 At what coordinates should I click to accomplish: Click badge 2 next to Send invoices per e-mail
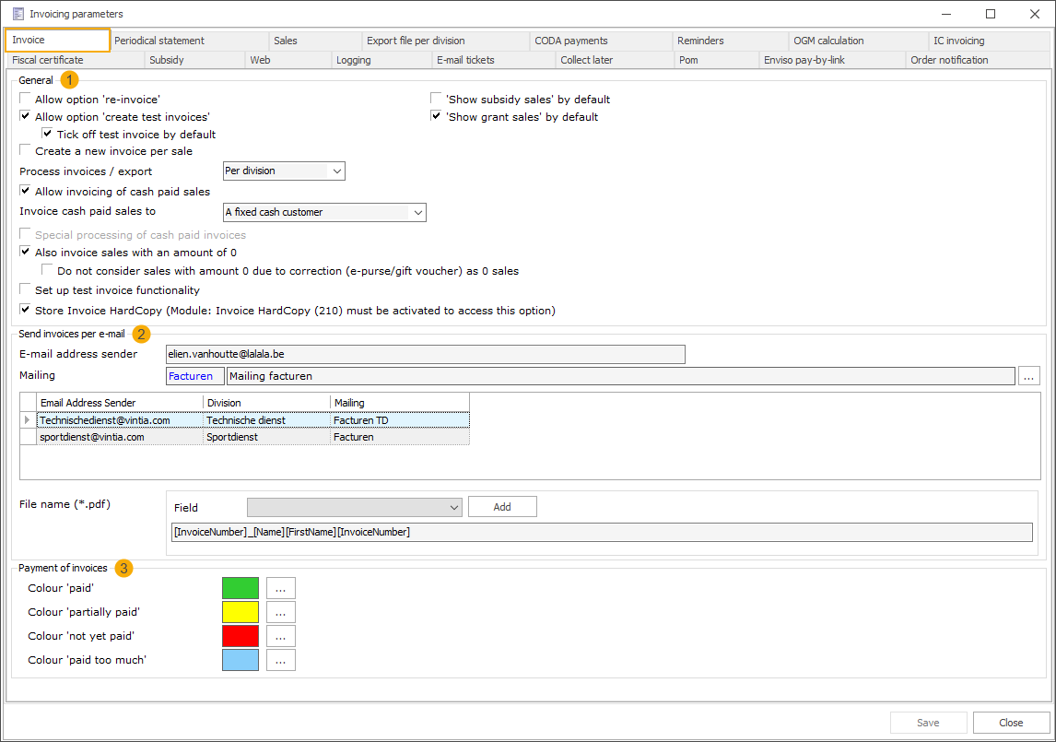coord(140,334)
